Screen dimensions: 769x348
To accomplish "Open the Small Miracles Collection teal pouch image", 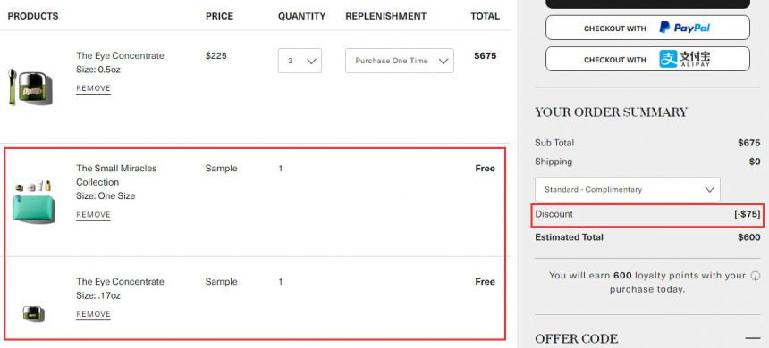I will (x=33, y=203).
